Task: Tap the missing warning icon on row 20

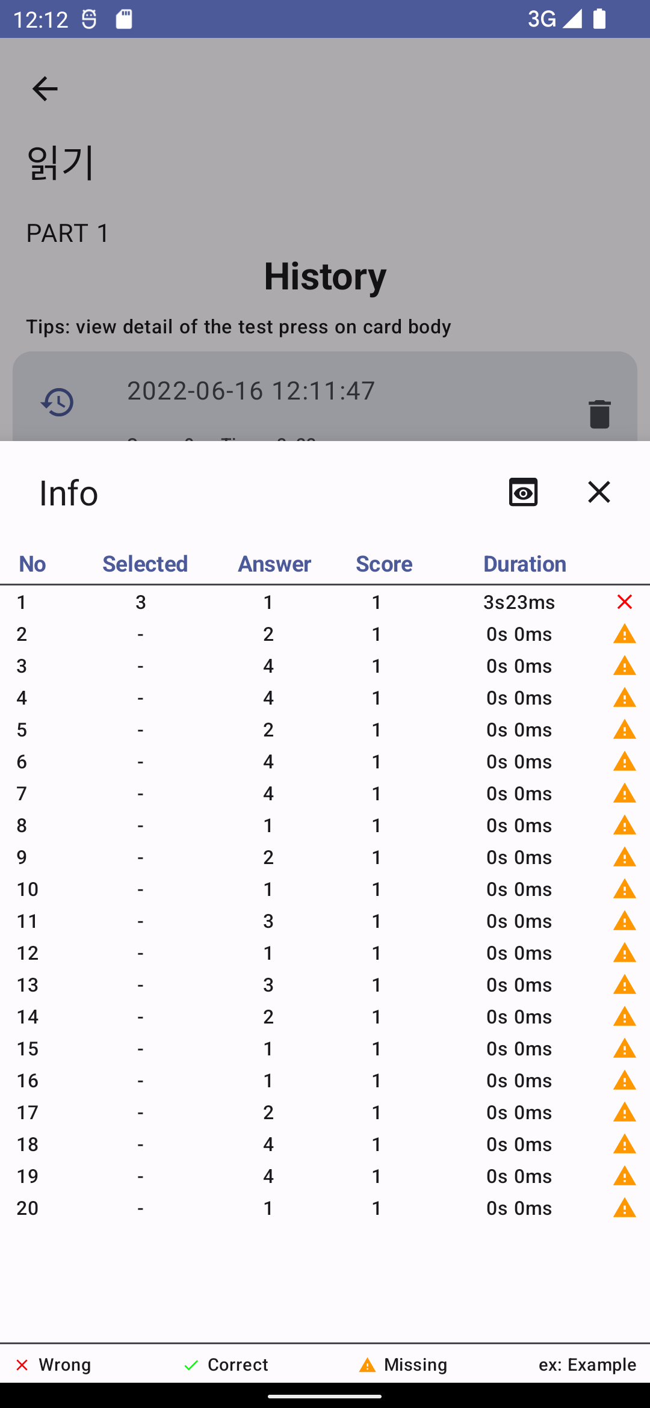Action: pos(624,1208)
